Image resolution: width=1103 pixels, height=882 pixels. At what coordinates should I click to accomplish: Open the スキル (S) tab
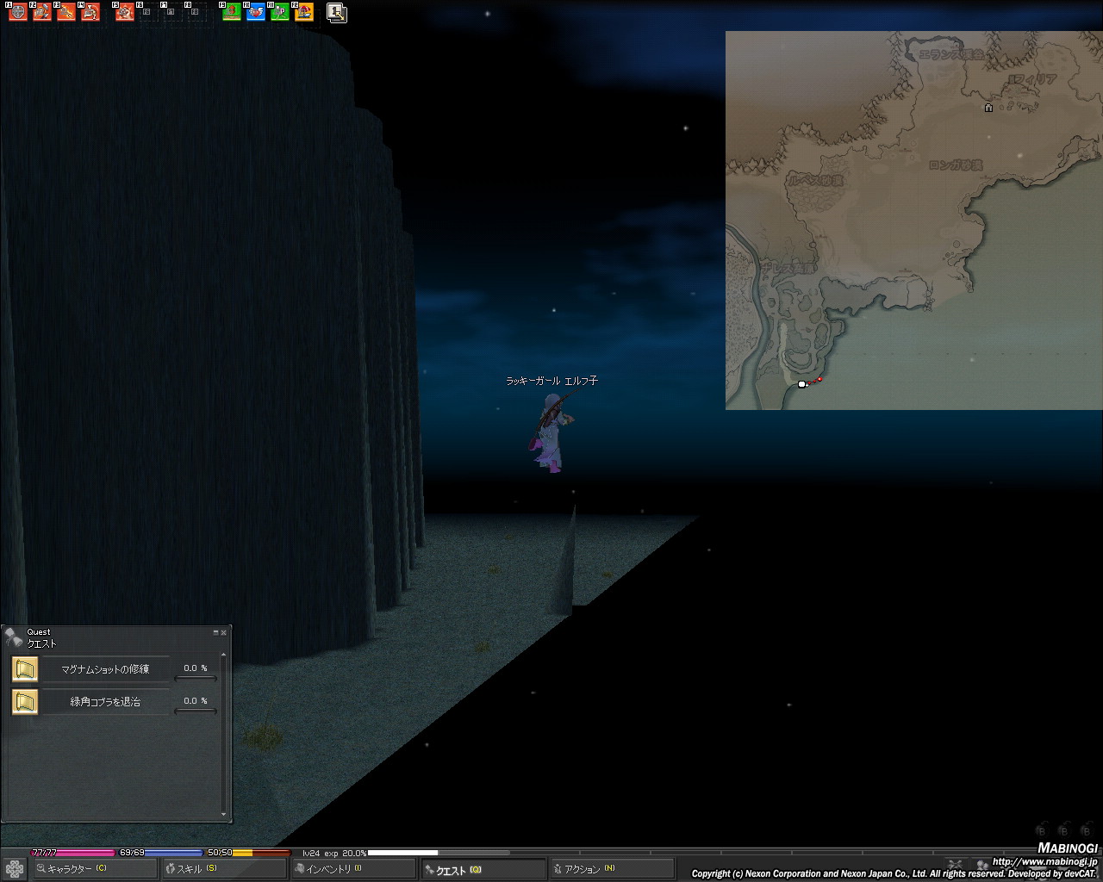[224, 868]
